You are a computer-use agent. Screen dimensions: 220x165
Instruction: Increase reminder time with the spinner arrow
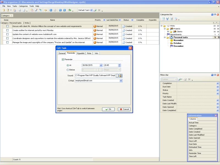[x=119, y=65]
